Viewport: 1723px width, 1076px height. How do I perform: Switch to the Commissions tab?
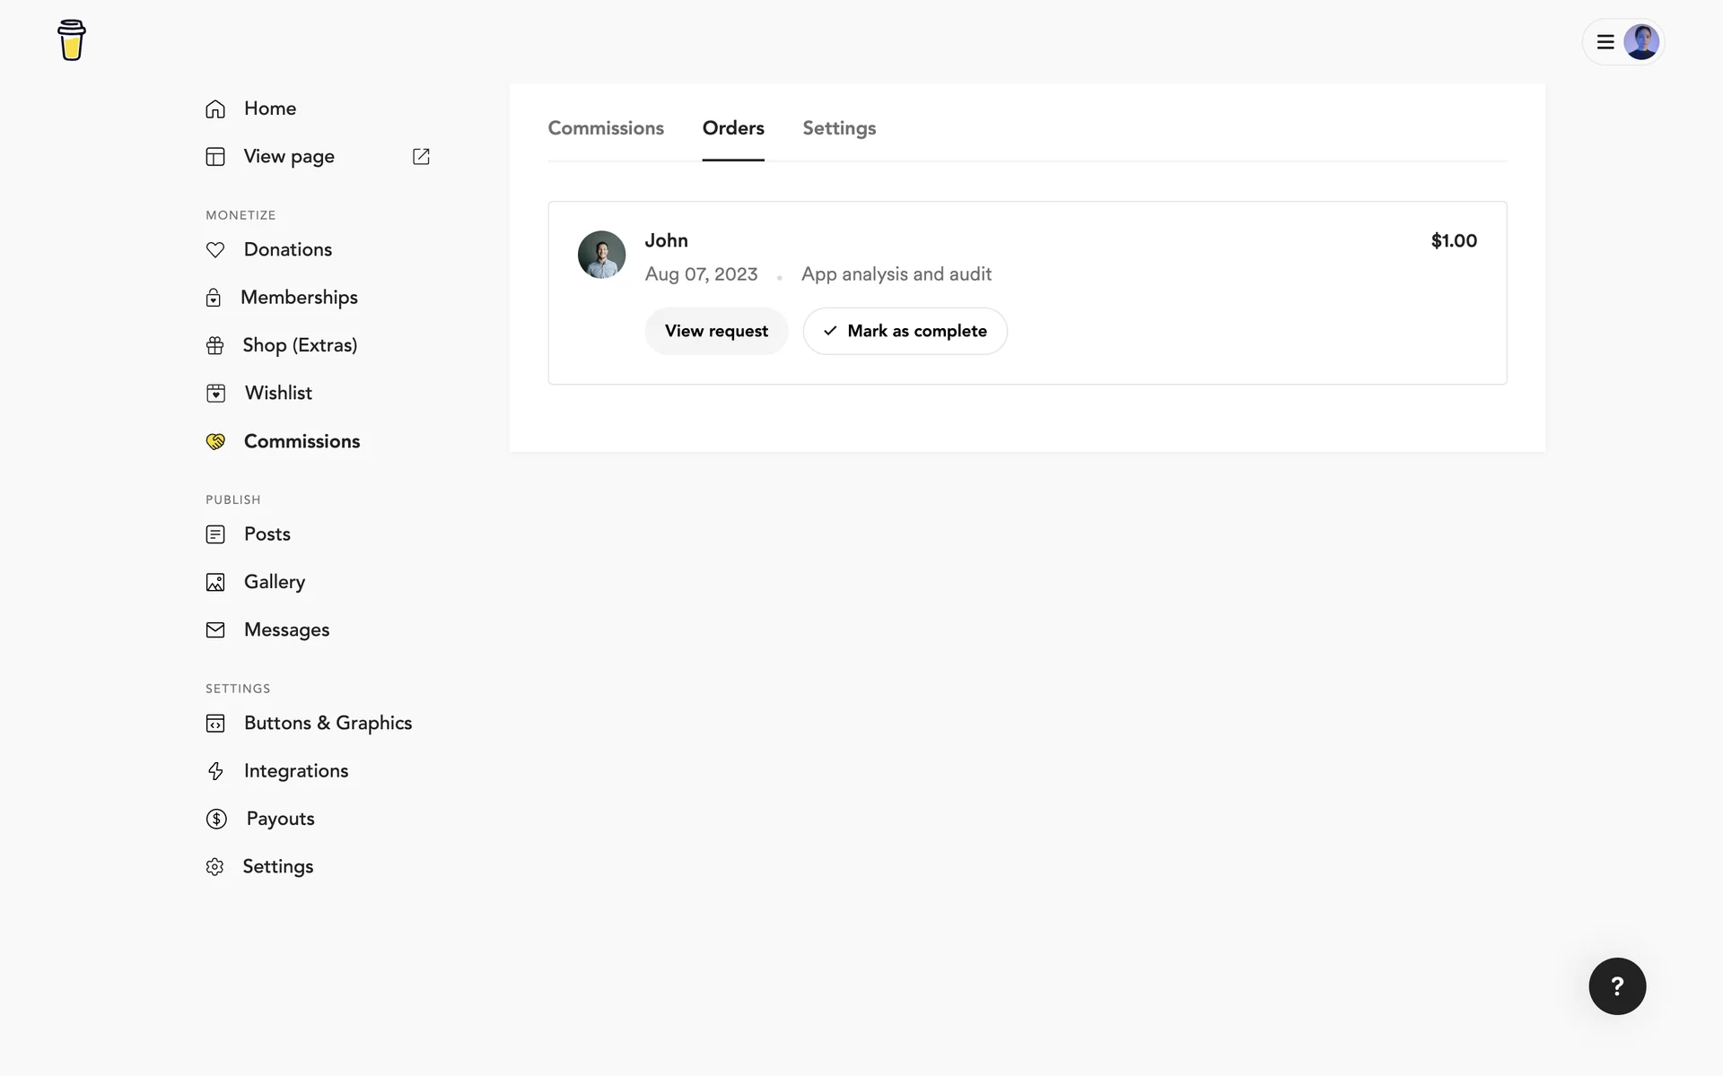click(606, 128)
